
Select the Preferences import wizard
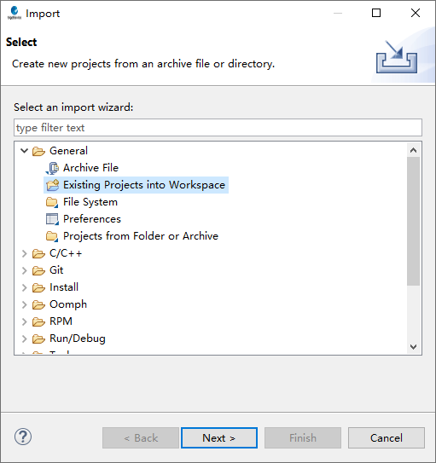pos(92,219)
